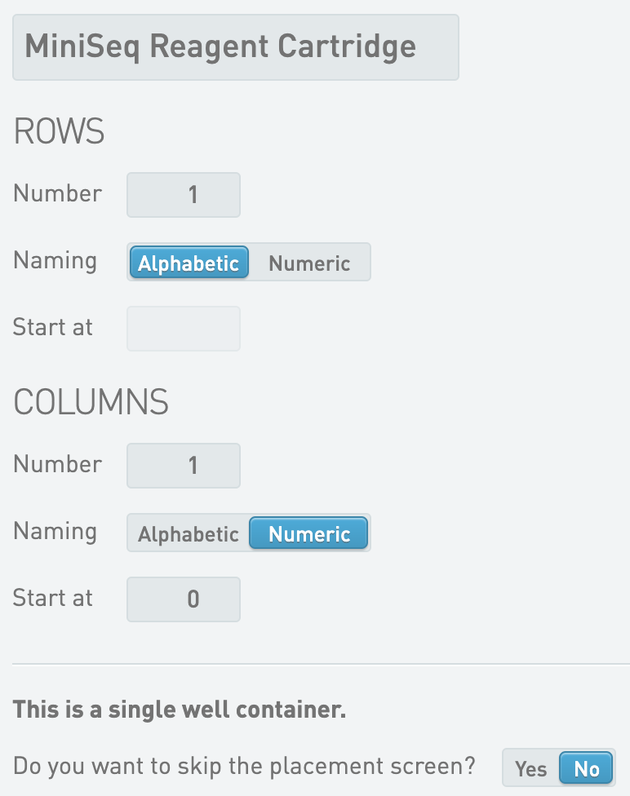Click the Naming label under ROWS
630x796 pixels.
click(x=55, y=261)
